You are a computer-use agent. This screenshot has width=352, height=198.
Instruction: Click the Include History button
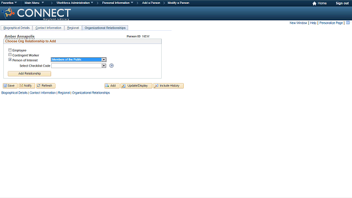tap(168, 86)
